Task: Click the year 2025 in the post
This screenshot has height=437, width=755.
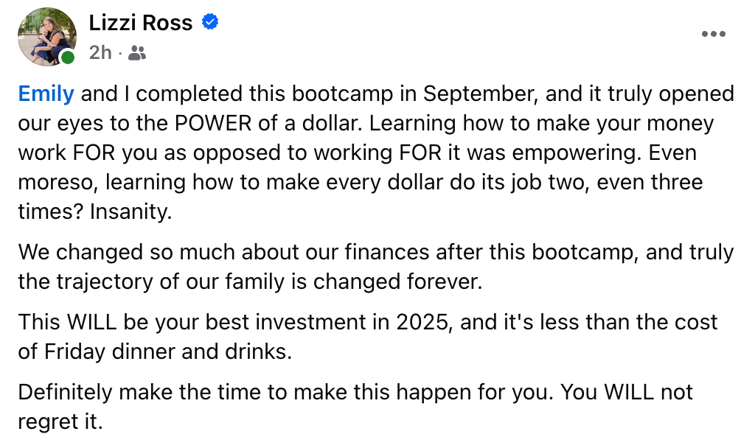Action: click(x=425, y=323)
